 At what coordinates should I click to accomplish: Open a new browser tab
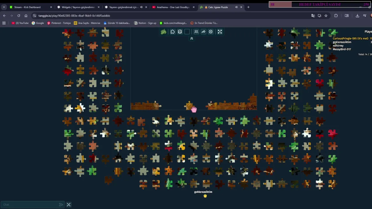click(x=248, y=7)
